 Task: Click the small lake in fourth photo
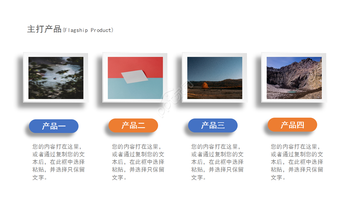291,92
